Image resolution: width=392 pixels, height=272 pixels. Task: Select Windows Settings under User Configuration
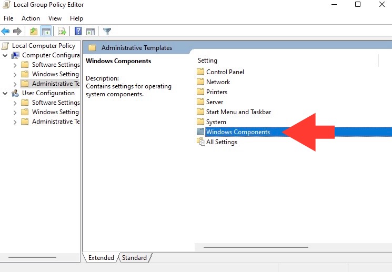(x=55, y=112)
